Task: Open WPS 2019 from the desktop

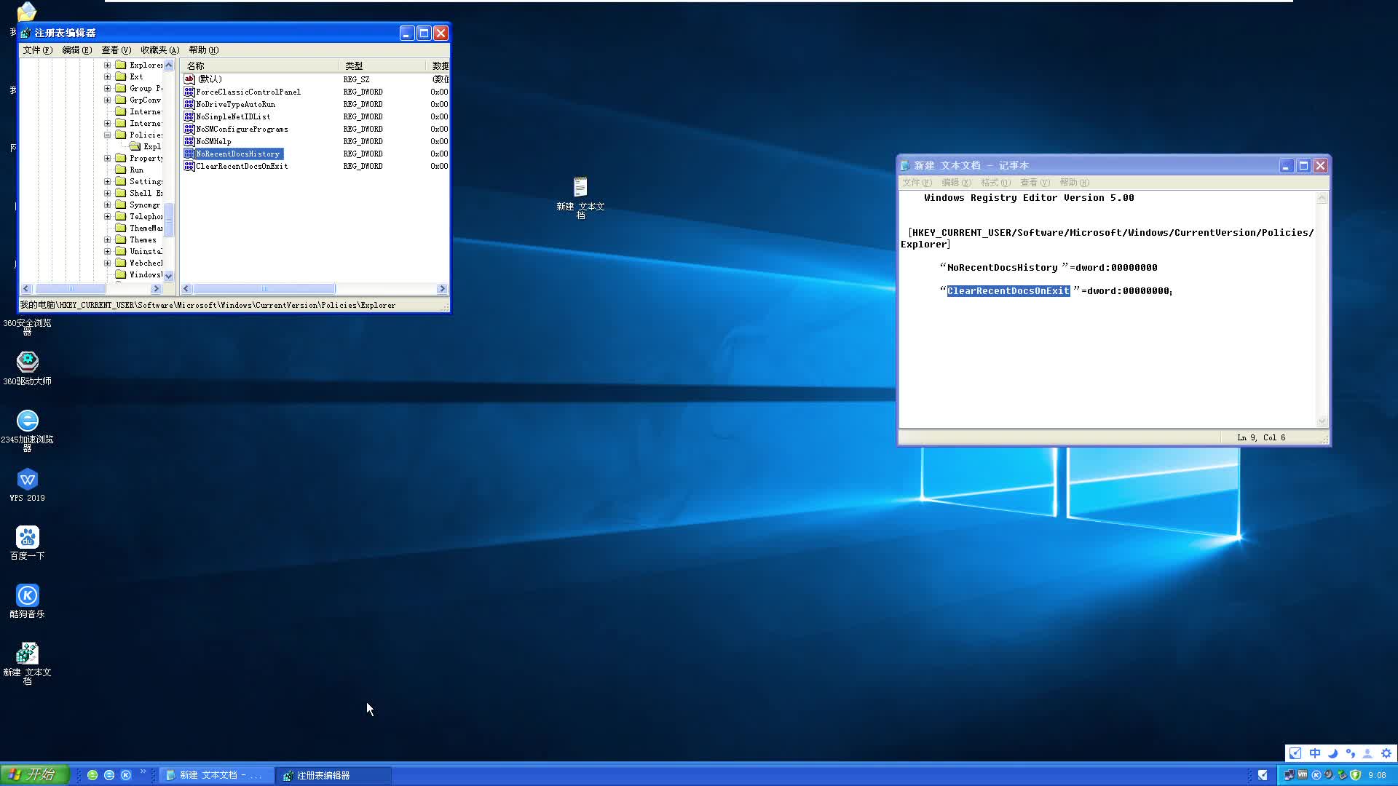Action: 27,479
